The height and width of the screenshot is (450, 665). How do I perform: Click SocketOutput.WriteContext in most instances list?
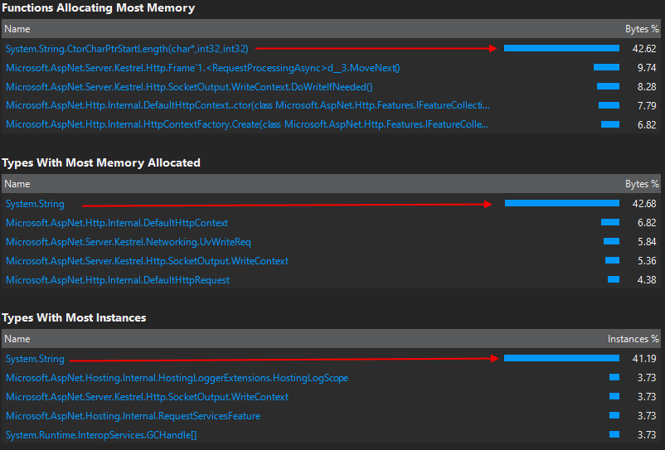point(147,397)
